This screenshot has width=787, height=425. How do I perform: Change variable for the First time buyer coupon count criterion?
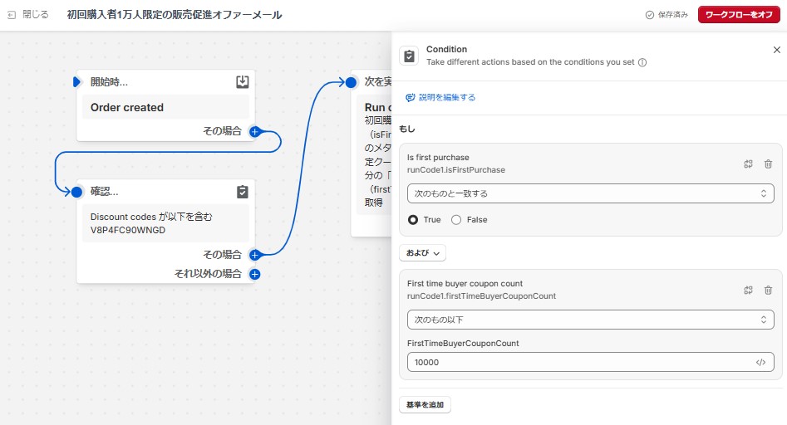pyautogui.click(x=748, y=290)
